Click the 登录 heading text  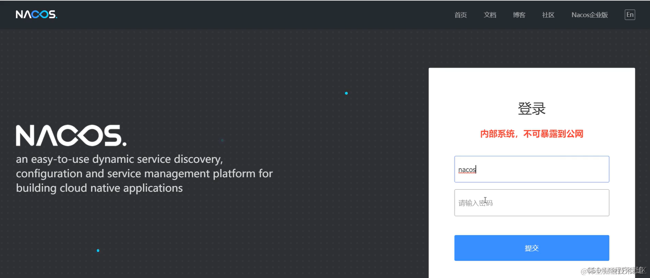532,109
